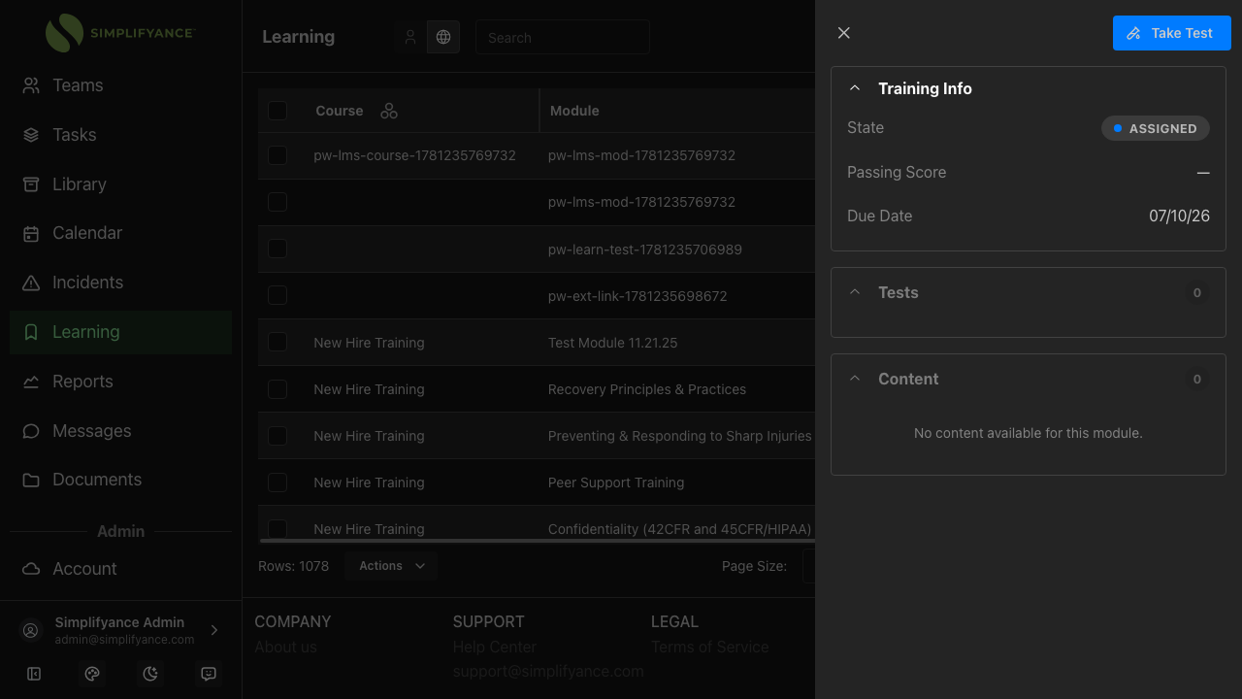Click the user avatar icon
The height and width of the screenshot is (699, 1242).
pyautogui.click(x=31, y=631)
